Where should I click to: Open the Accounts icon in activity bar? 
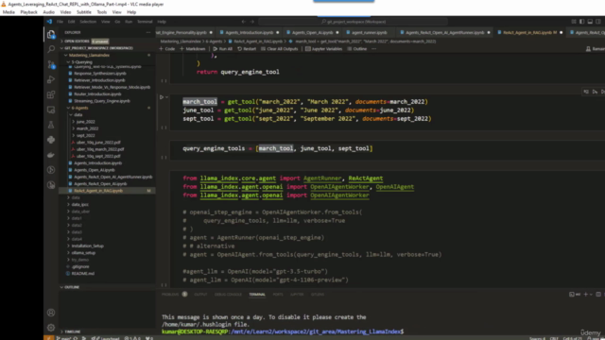(51, 313)
